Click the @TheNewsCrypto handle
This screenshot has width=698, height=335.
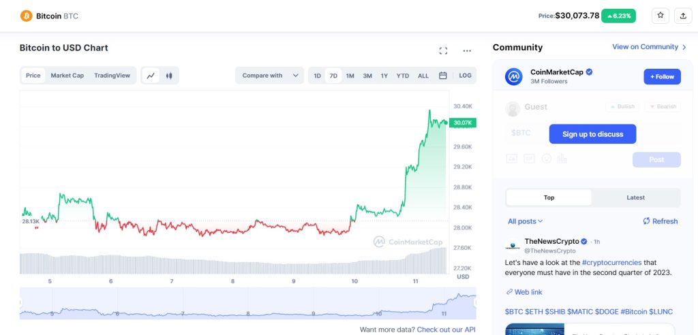pos(550,251)
